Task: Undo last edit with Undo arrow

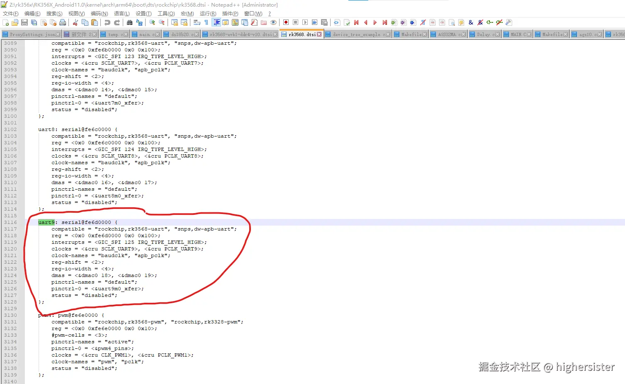Action: (x=107, y=22)
